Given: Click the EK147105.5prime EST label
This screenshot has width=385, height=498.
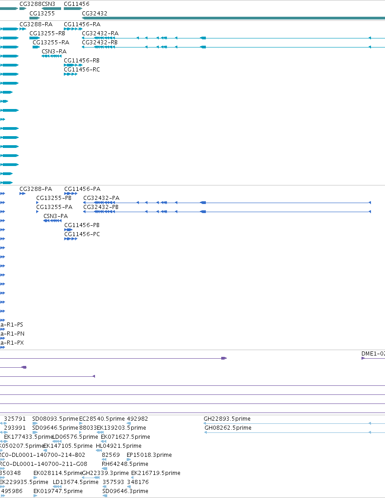Looking at the screenshot, I should [68, 446].
